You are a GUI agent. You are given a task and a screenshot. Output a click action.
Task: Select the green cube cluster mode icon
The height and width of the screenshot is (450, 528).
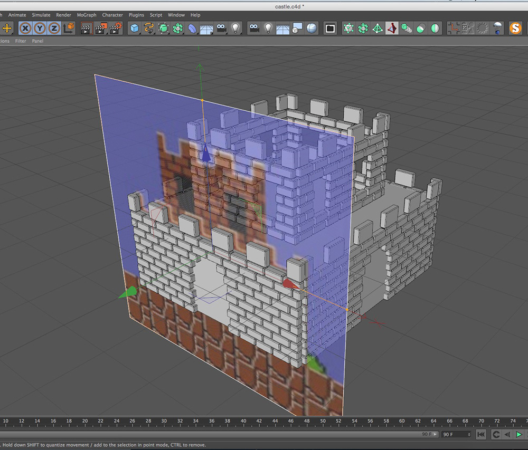tap(363, 28)
